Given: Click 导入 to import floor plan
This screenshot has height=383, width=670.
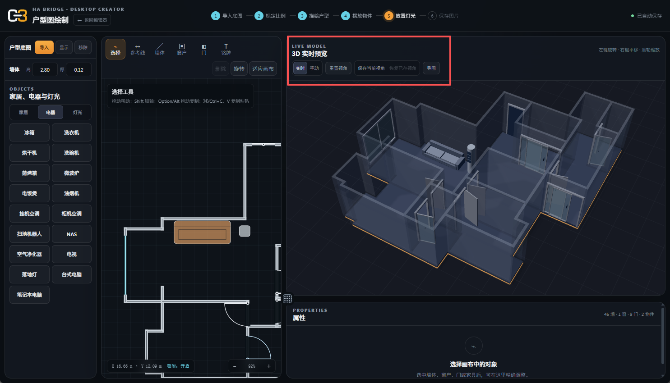Looking at the screenshot, I should point(44,47).
